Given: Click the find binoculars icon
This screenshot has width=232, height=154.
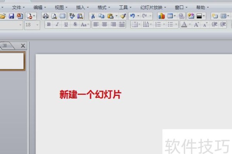Looking at the screenshot, I should click(80, 16).
